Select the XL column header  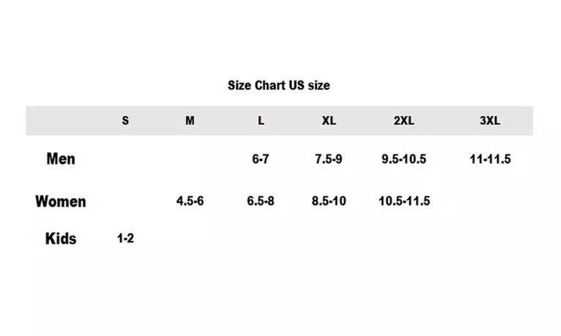pyautogui.click(x=329, y=121)
